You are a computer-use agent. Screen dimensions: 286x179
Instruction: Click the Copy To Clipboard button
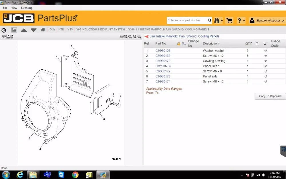[x=270, y=96]
